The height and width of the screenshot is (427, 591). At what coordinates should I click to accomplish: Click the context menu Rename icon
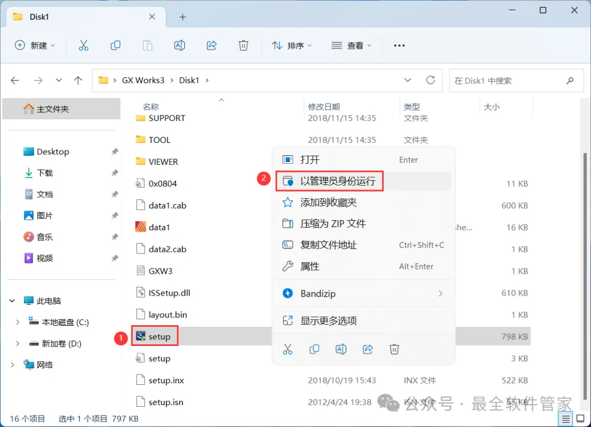tap(341, 349)
